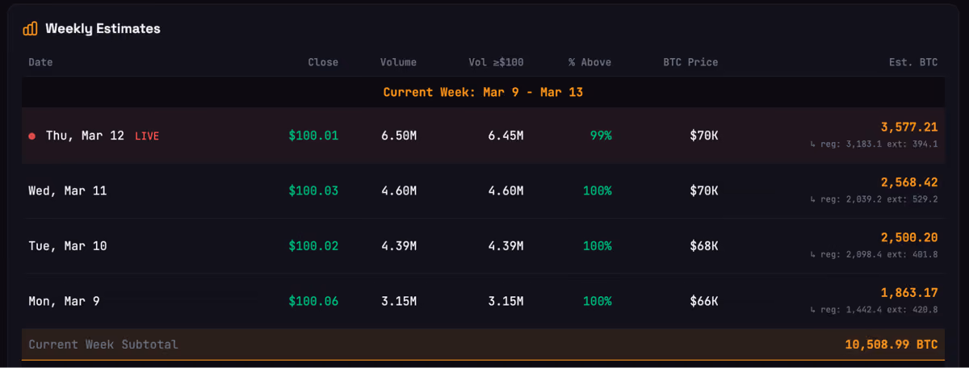Click the Weekly Estimates bar chart icon
This screenshot has height=368, width=969.
point(30,28)
